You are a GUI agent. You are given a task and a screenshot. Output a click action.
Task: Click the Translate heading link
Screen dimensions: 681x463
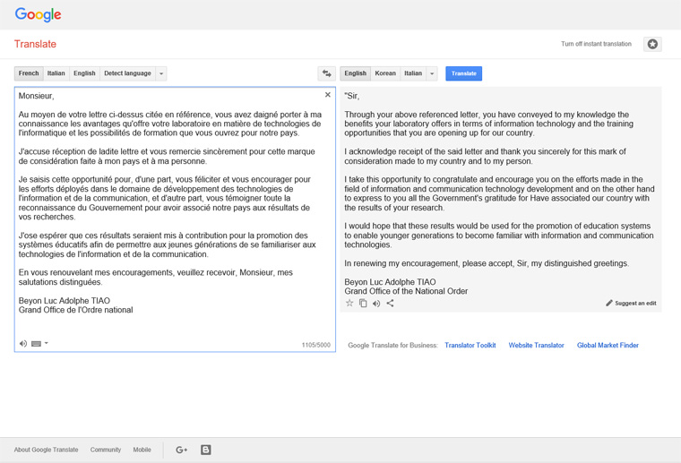35,44
